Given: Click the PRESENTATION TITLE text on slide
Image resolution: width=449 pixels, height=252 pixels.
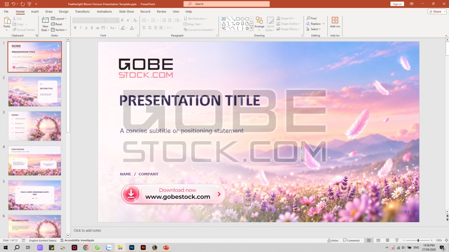Looking at the screenshot, I should (190, 101).
